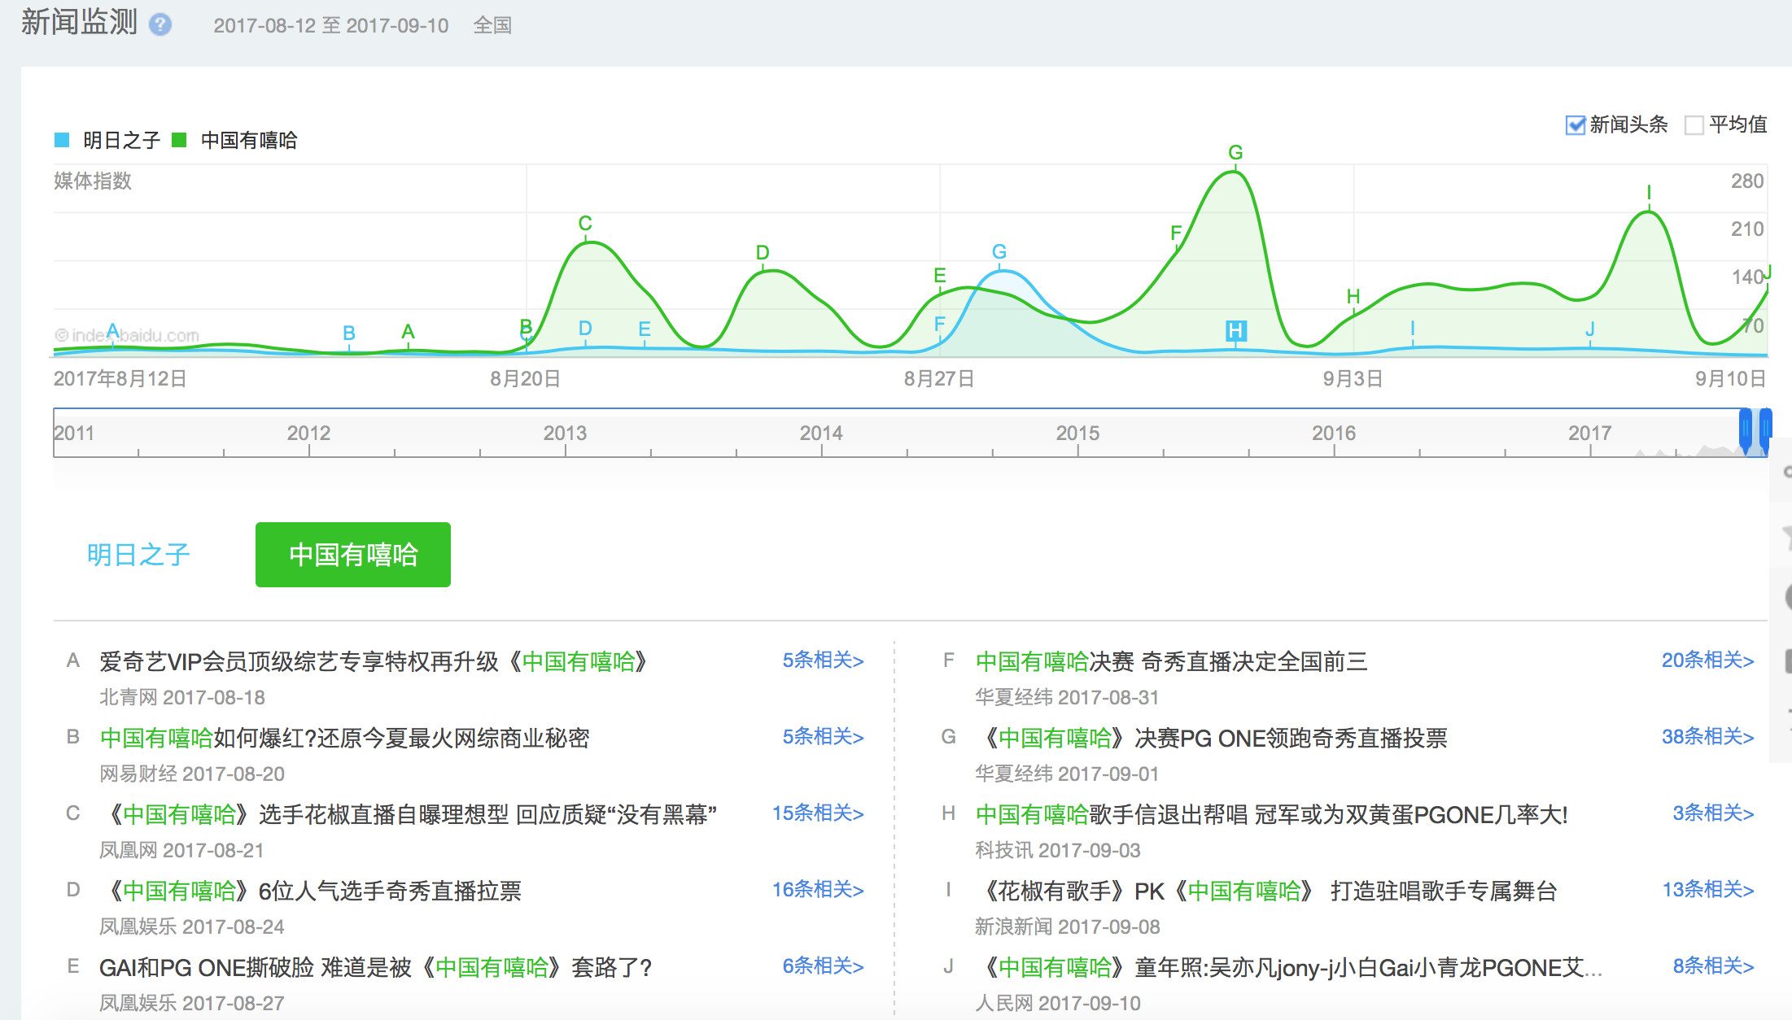Click the blue marker B on baseline
Viewport: 1792px width, 1020px height.
tap(349, 333)
